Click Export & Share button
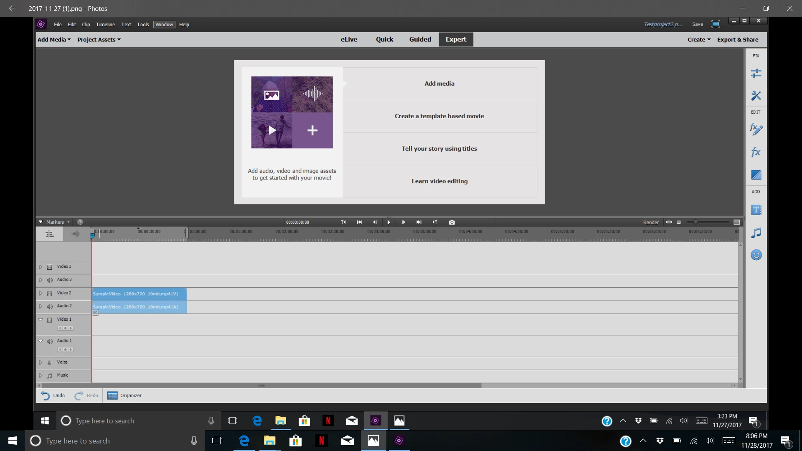This screenshot has width=802, height=451. (x=737, y=40)
